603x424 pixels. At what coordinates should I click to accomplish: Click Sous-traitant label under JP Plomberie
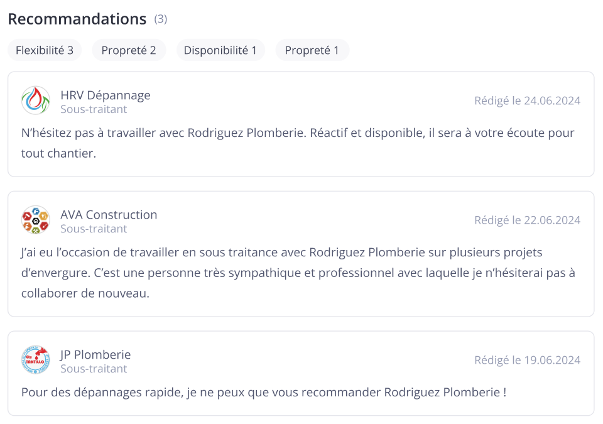click(x=94, y=369)
